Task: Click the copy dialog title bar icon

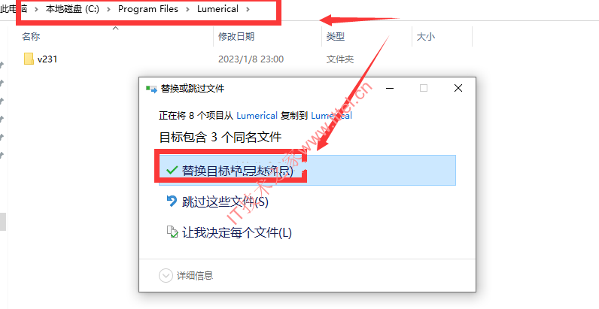Action: pos(151,89)
